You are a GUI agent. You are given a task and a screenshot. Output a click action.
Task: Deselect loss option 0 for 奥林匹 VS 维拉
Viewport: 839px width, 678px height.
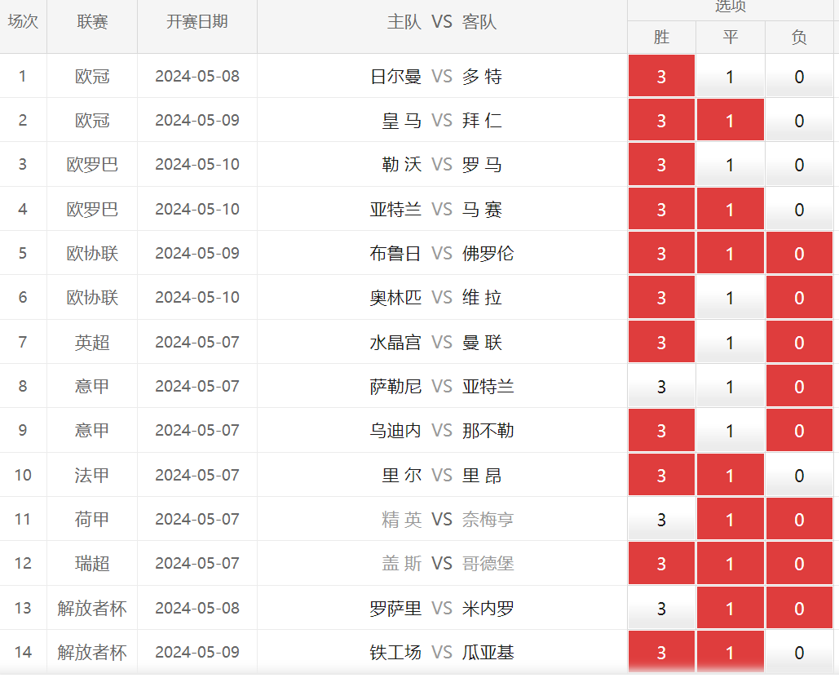799,297
